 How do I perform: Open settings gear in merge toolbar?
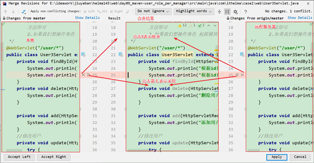[236, 12]
